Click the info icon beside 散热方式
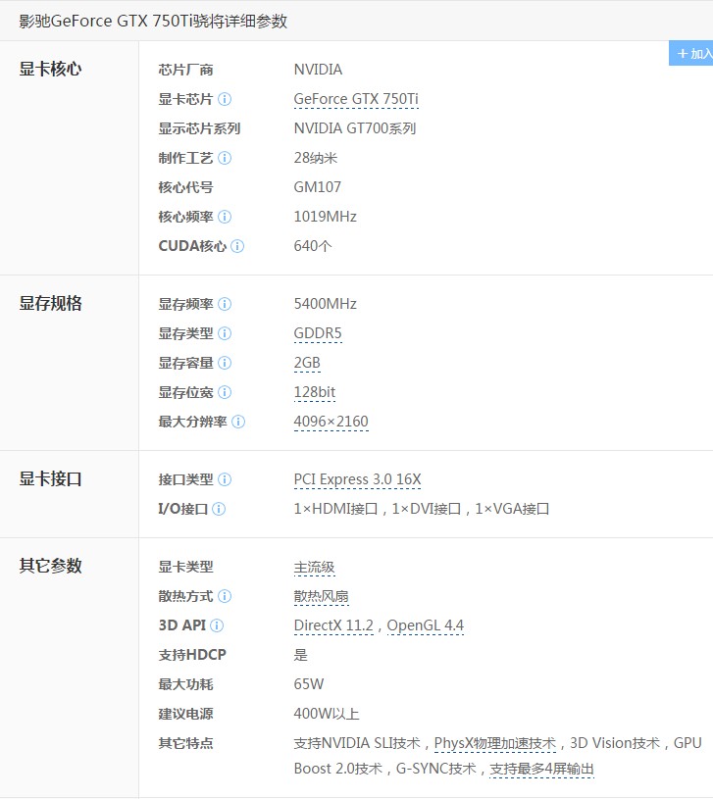 (225, 596)
